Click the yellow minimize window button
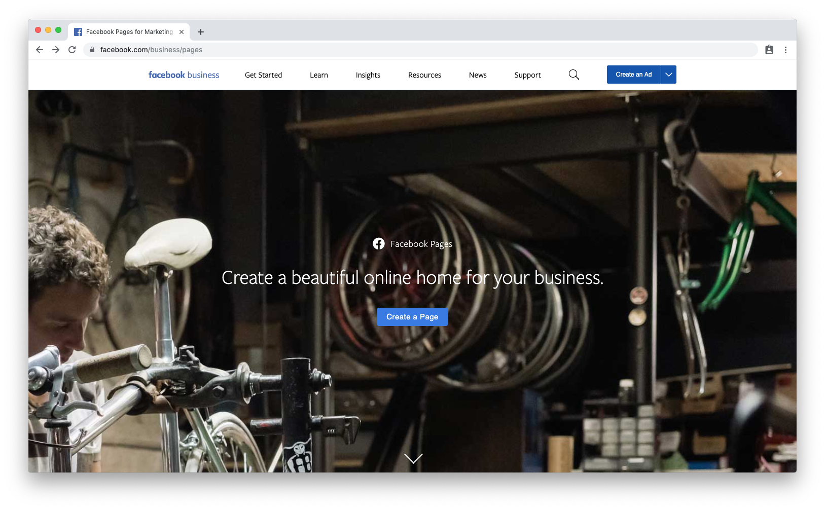This screenshot has height=510, width=825. [48, 30]
